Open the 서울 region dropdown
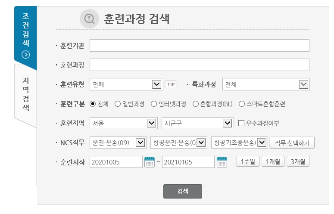The height and width of the screenshot is (214, 334). pyautogui.click(x=124, y=123)
